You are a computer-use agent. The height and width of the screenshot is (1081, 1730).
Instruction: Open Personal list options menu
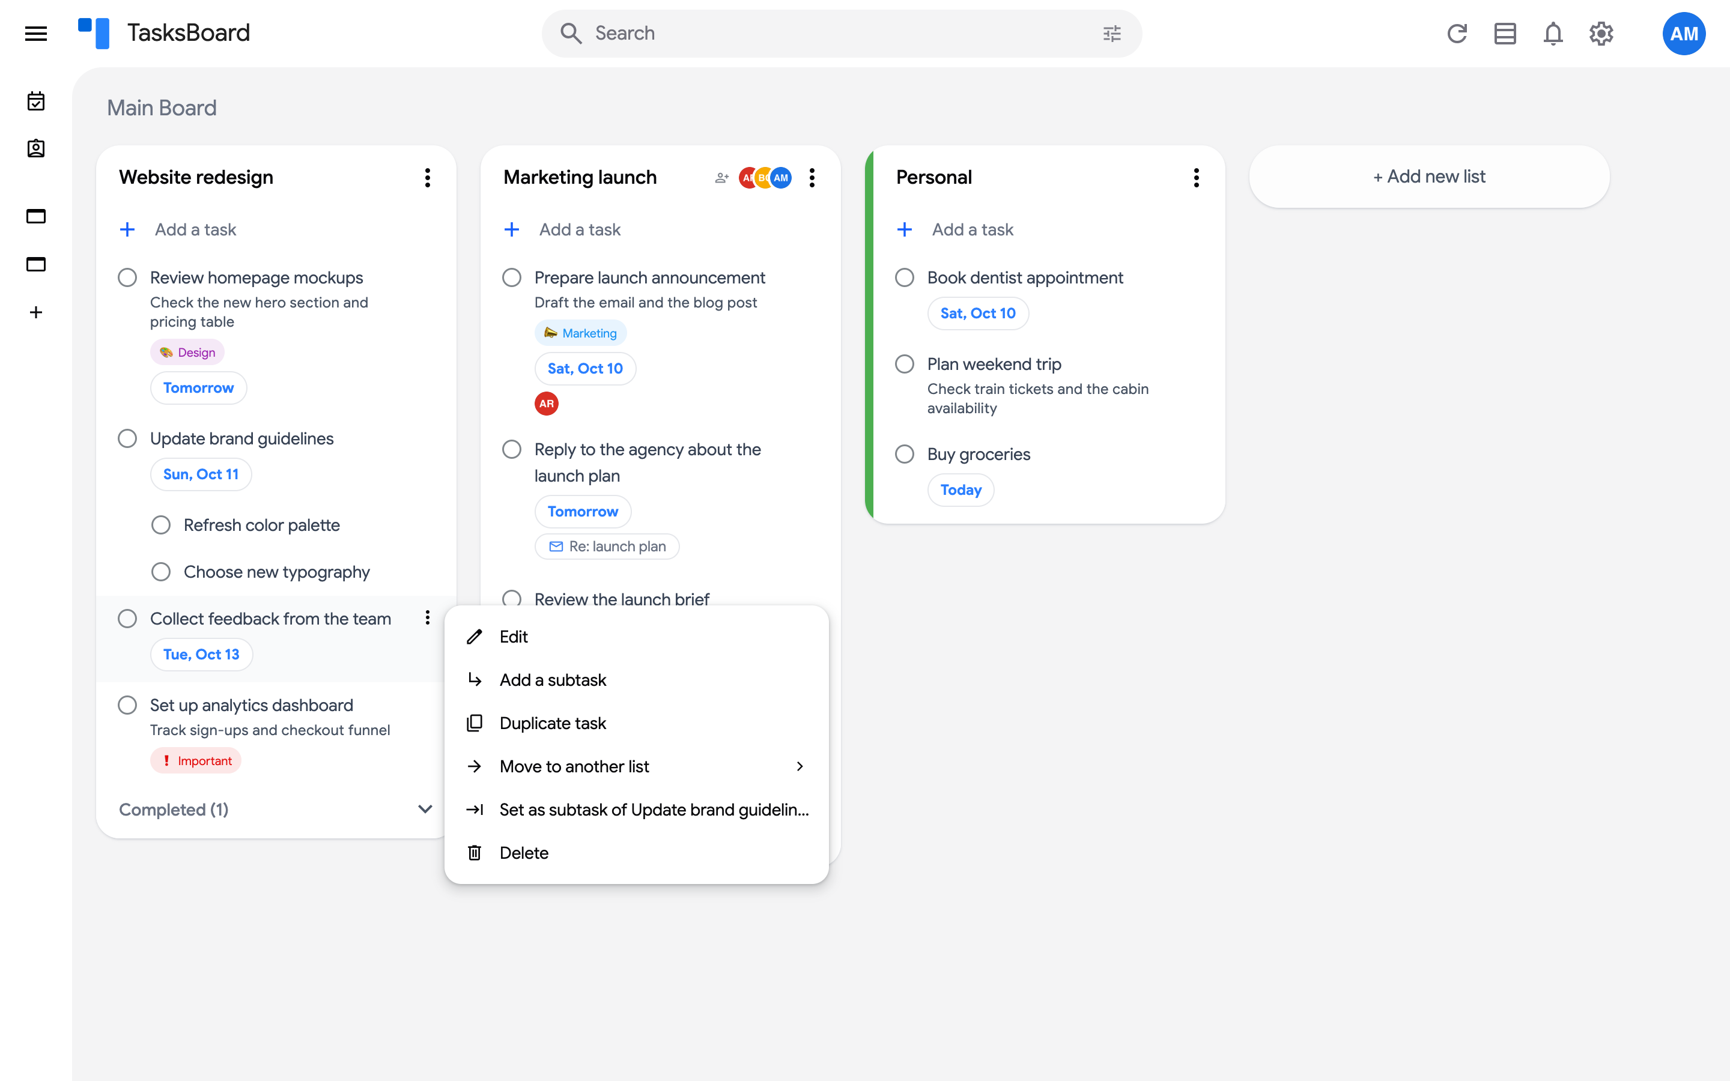coord(1196,177)
